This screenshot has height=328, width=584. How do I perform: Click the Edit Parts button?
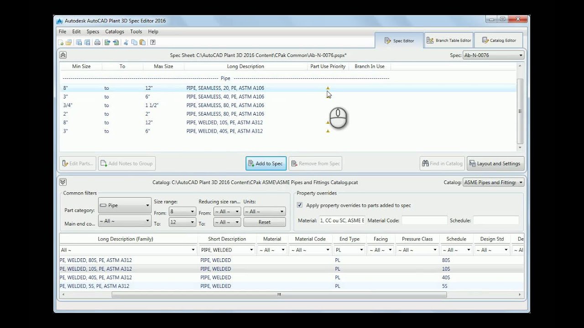[78, 164]
